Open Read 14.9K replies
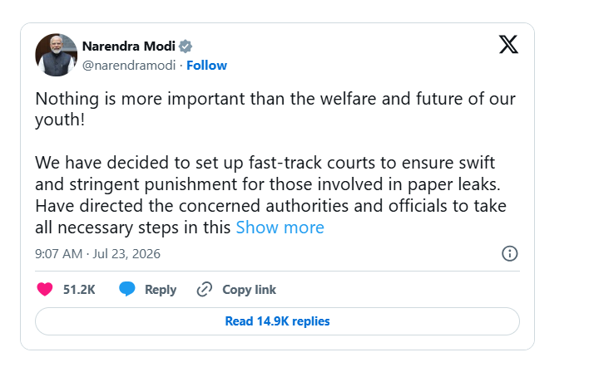The height and width of the screenshot is (367, 599). 277,321
